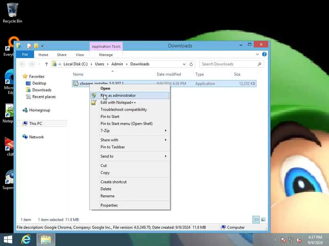Click New folder icon in quick access toolbar

click(x=36, y=45)
